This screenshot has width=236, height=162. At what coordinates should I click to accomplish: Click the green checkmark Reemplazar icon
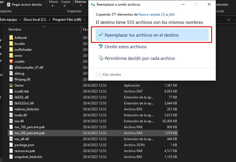click(100, 35)
